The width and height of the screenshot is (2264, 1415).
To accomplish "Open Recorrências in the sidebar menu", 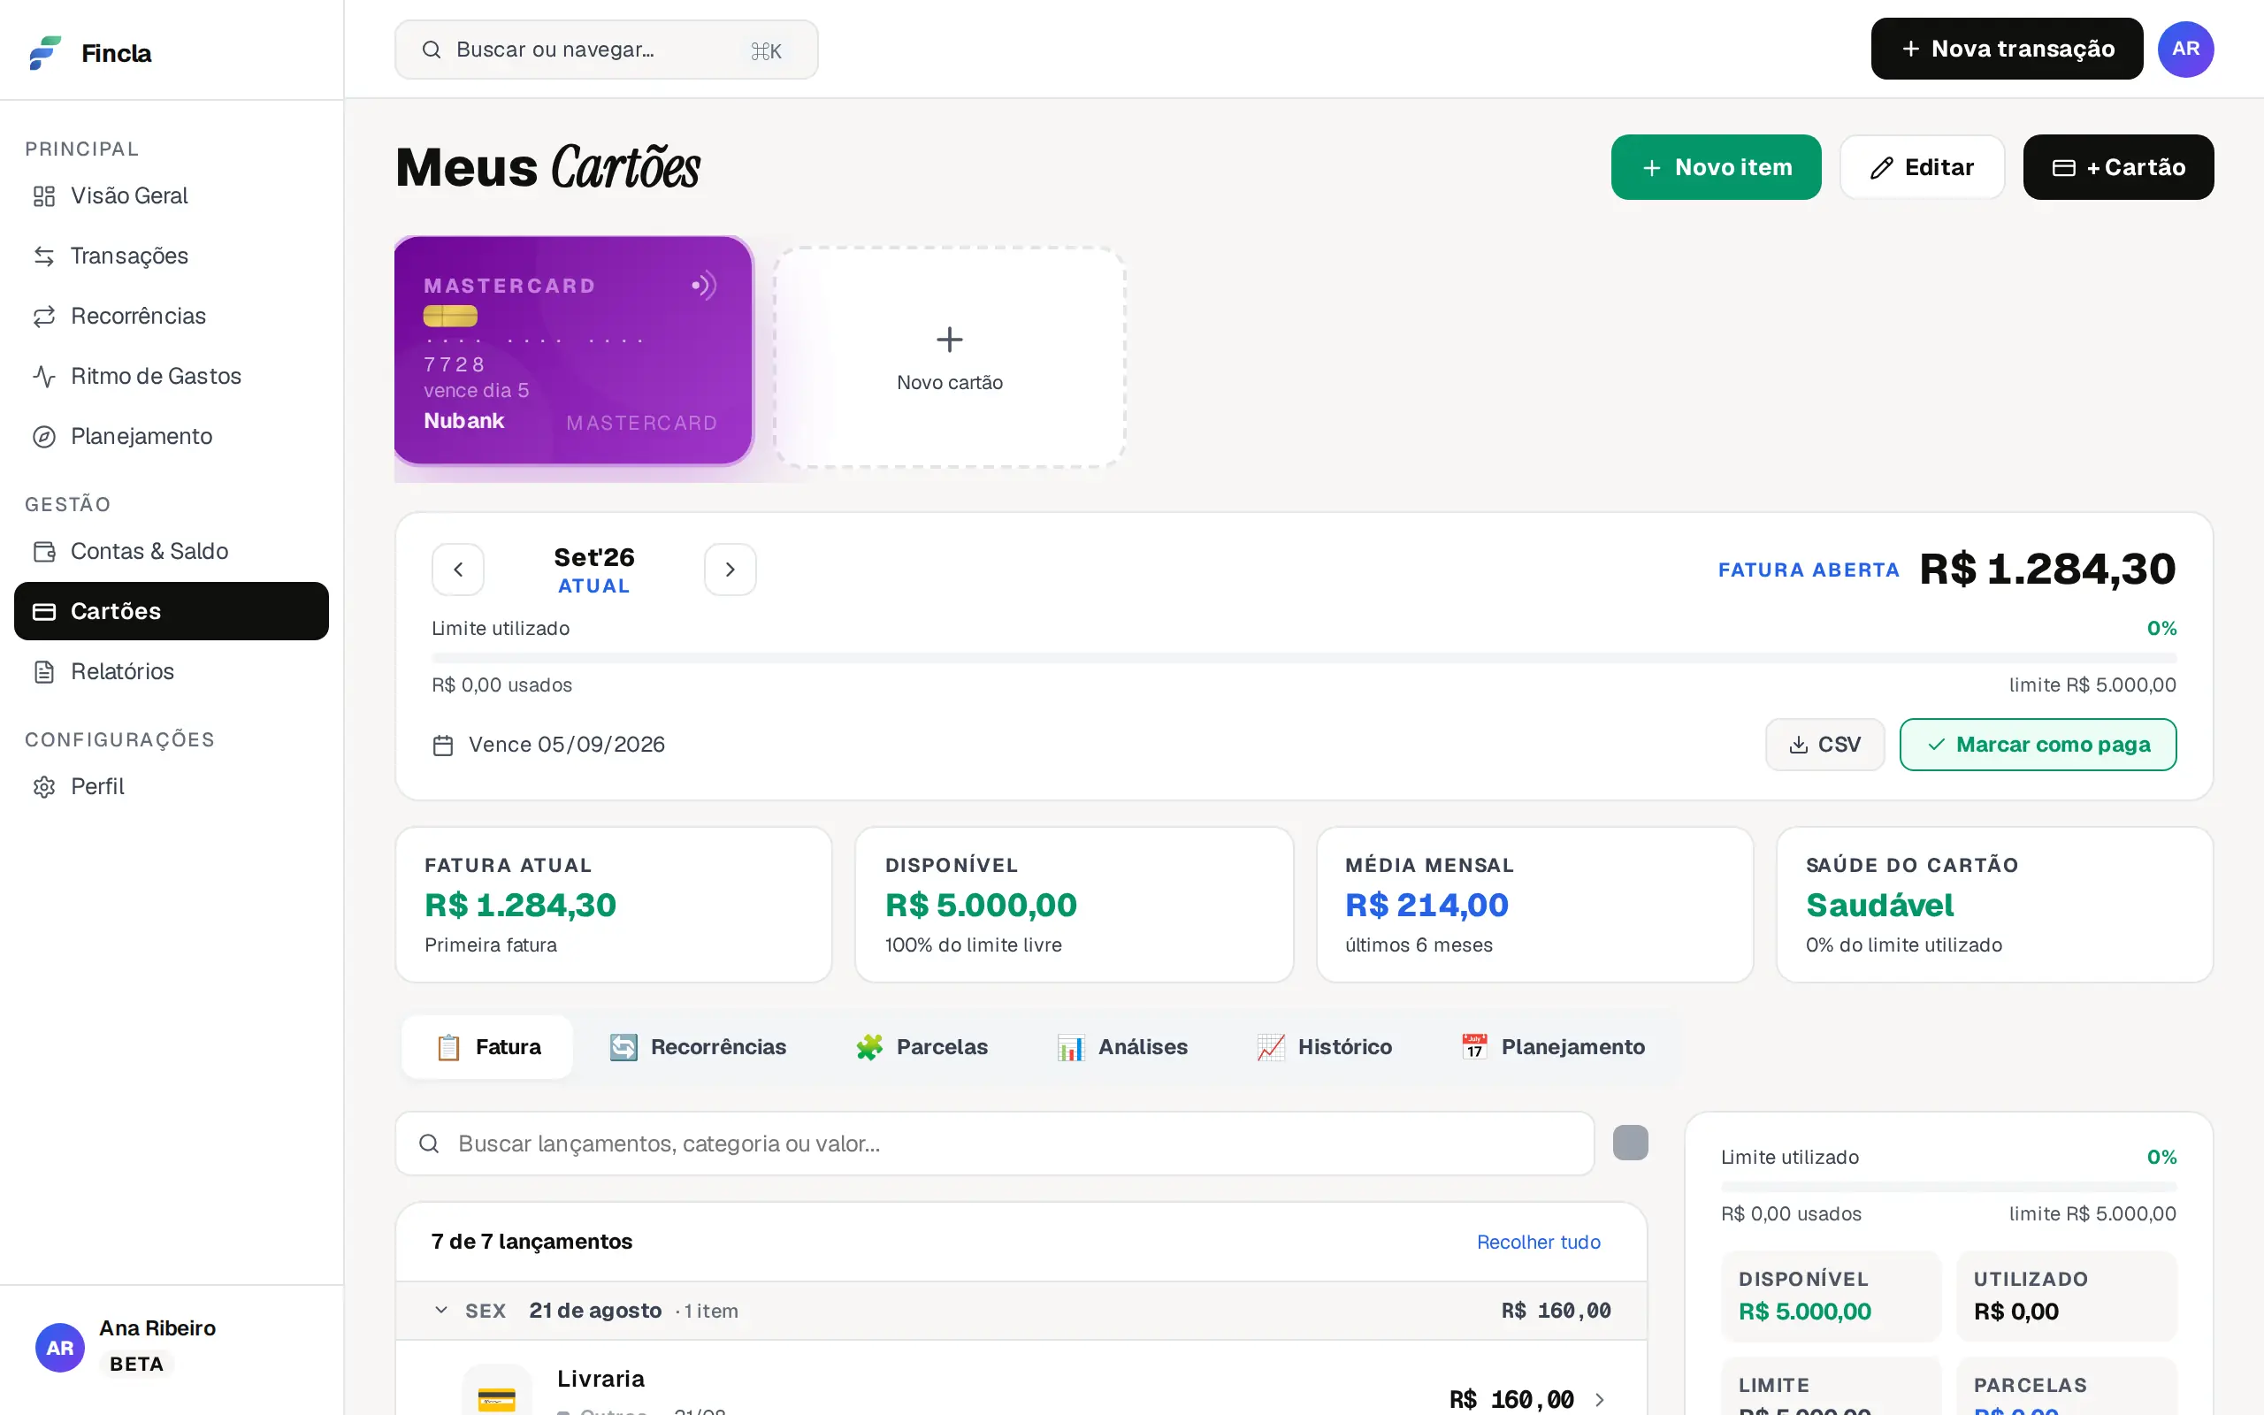I will (x=172, y=316).
